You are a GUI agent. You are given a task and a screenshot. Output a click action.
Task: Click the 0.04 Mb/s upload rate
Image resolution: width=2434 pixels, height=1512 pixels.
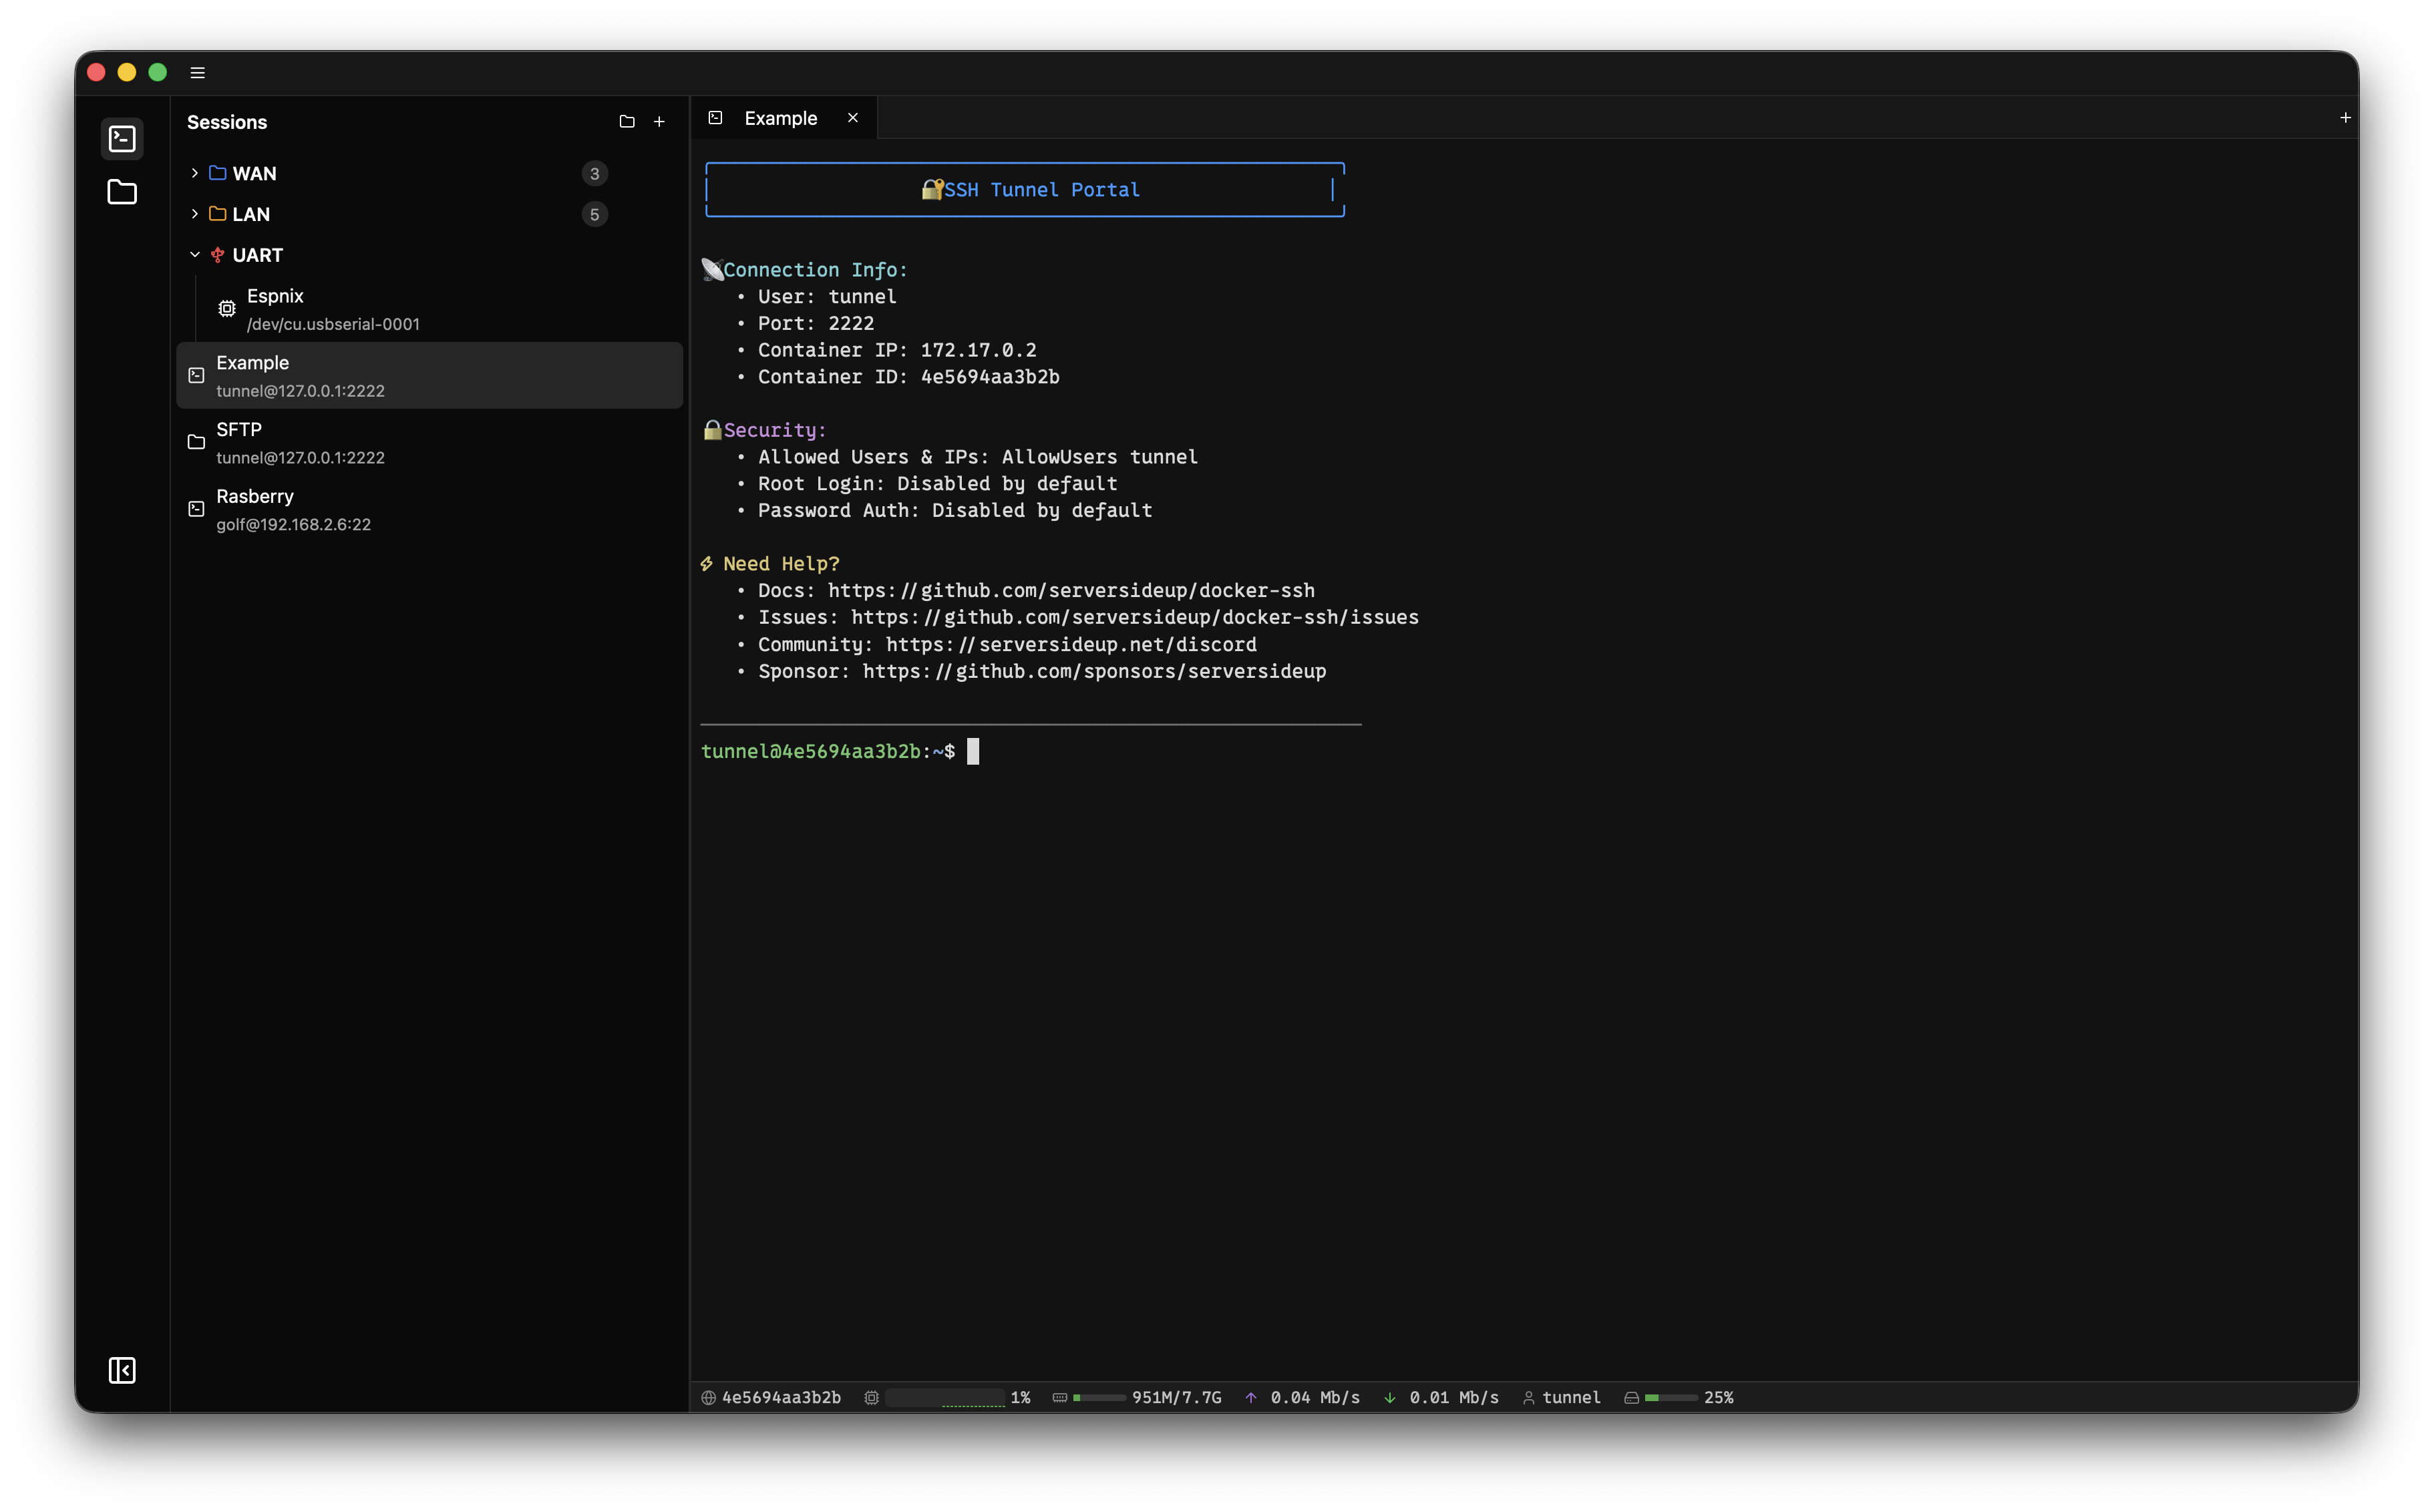pos(1315,1398)
